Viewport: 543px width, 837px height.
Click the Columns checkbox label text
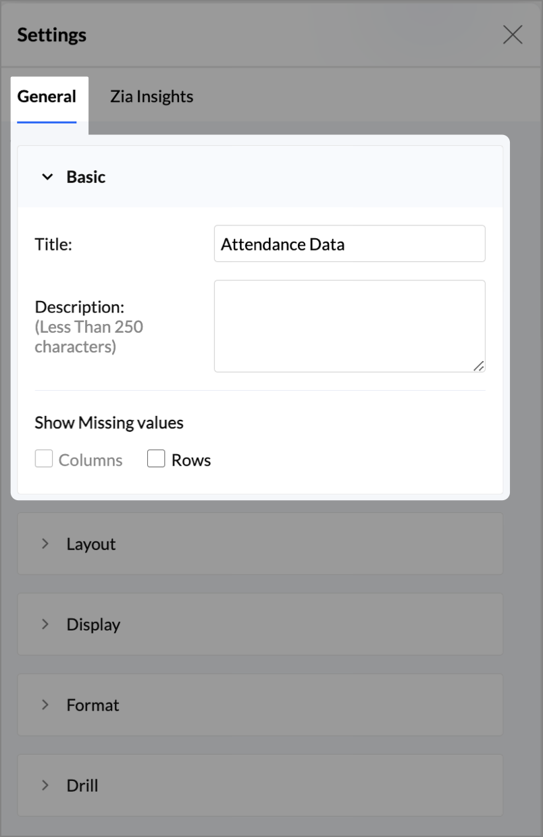coord(90,460)
